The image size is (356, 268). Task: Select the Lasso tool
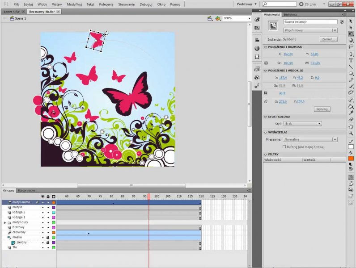point(351,46)
